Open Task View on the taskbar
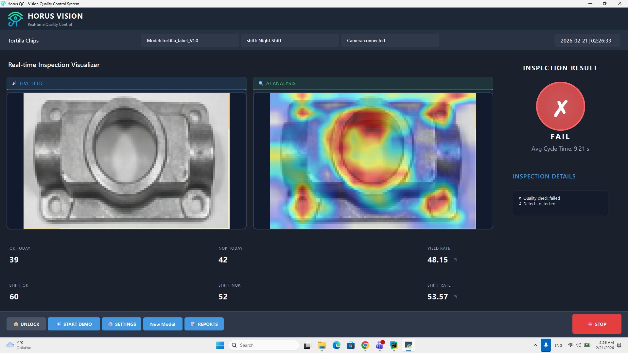Image resolution: width=628 pixels, height=353 pixels. click(307, 345)
